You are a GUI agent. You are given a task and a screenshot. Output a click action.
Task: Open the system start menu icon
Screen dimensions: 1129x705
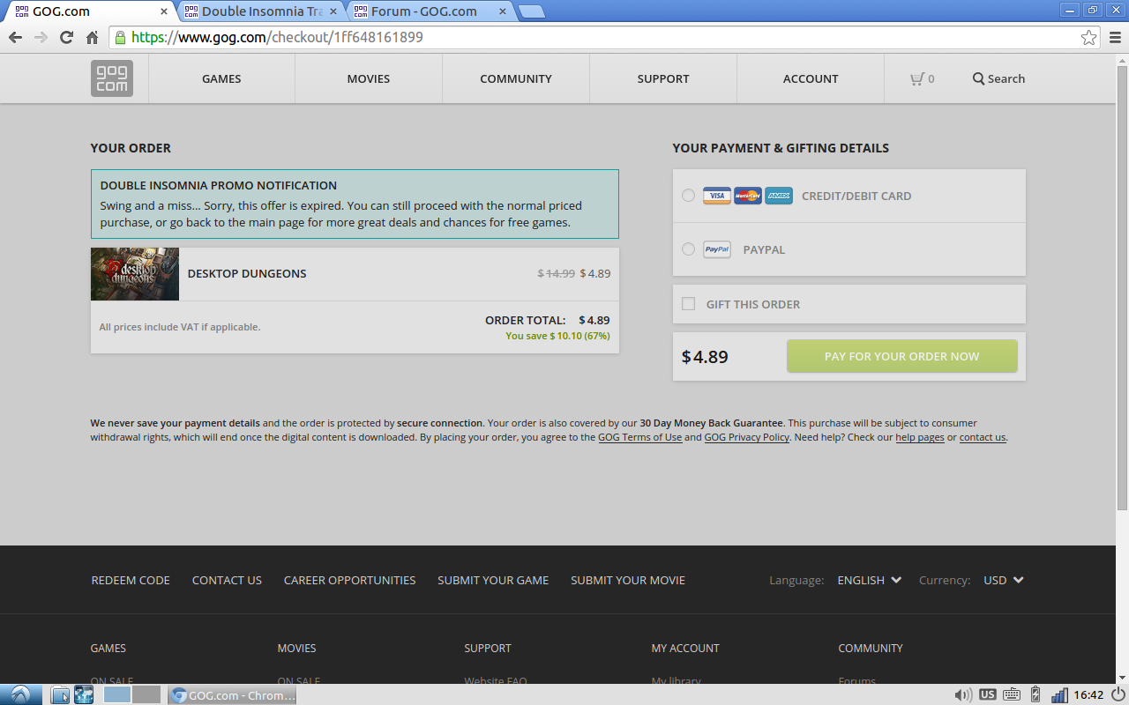tap(20, 694)
